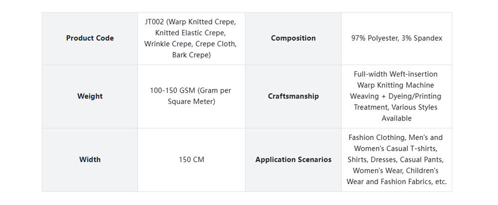Image resolution: width=498 pixels, height=205 pixels.
Task: Select the Craftsmanship label cell
Action: (293, 96)
